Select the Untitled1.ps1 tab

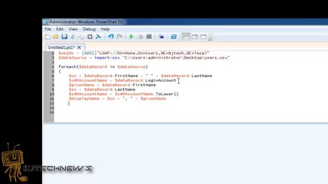[61, 48]
